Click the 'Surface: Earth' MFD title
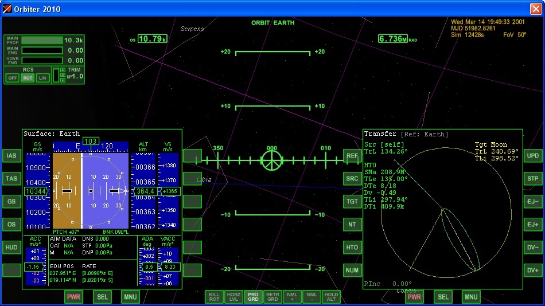This screenshot has height=306, width=545. [52, 134]
